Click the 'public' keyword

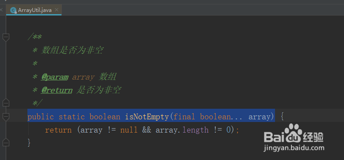coord(41,117)
